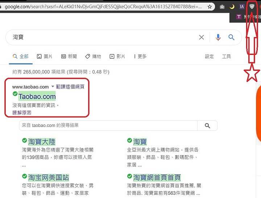261x198 pixels.
Task: Switch to the 圖片 images tab
Action: pyautogui.click(x=45, y=57)
